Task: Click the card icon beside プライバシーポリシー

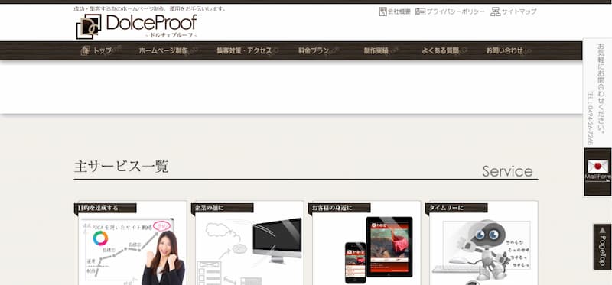Action: pyautogui.click(x=420, y=11)
